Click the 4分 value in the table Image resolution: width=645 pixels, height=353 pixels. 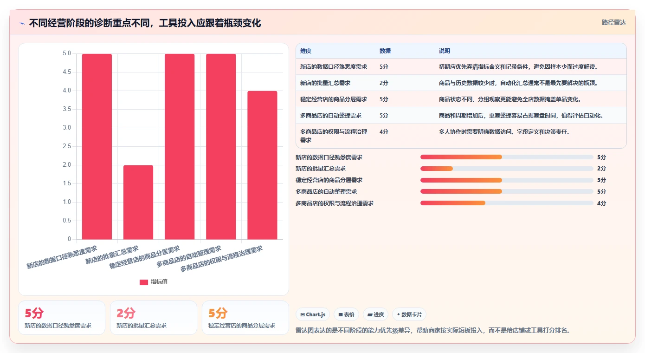point(384,132)
